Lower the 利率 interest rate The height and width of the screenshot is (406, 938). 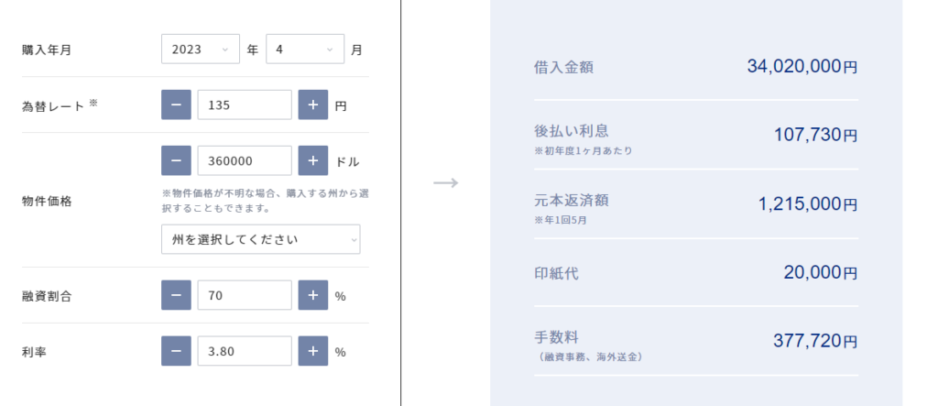click(x=176, y=351)
